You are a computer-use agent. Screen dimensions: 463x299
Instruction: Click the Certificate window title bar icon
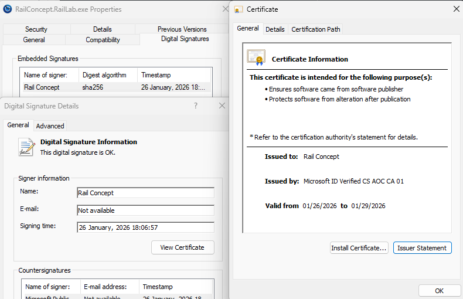pos(239,9)
